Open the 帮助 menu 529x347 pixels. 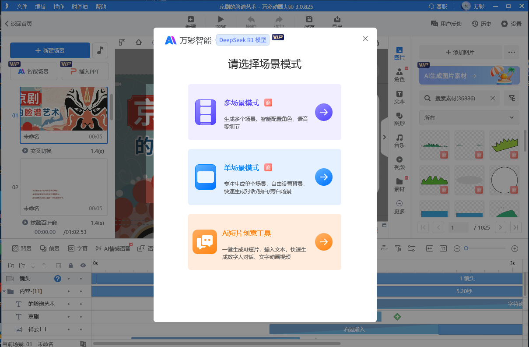point(101,7)
